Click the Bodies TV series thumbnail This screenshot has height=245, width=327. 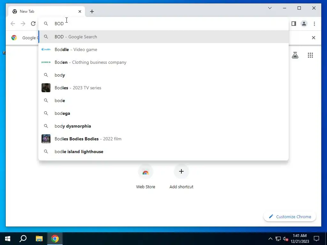[46, 88]
